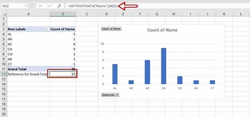Select the CT row label cell
250x117 pixels.
point(28,64)
